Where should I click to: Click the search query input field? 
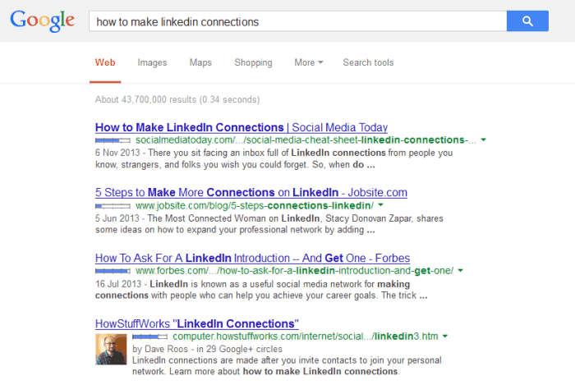297,21
